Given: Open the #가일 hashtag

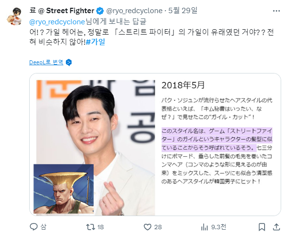Looking at the screenshot, I should (95, 42).
